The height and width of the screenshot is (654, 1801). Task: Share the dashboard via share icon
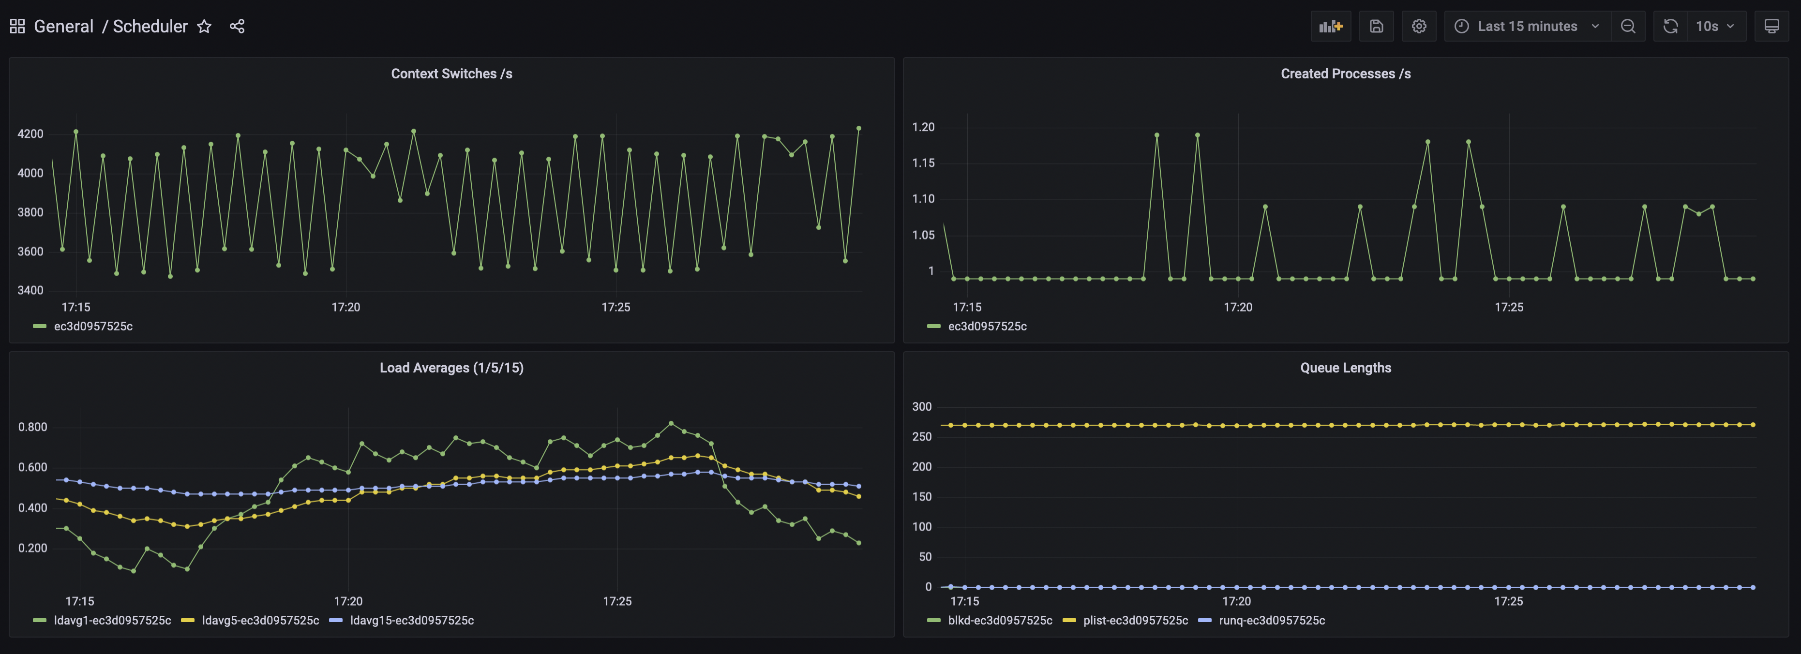point(237,27)
